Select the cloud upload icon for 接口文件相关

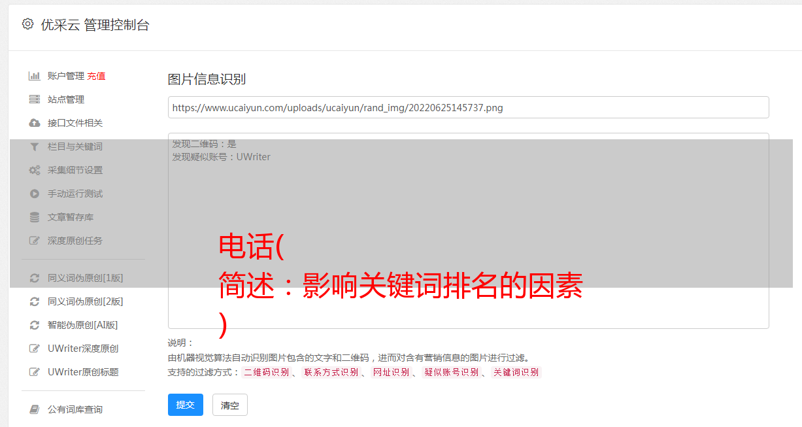(35, 123)
